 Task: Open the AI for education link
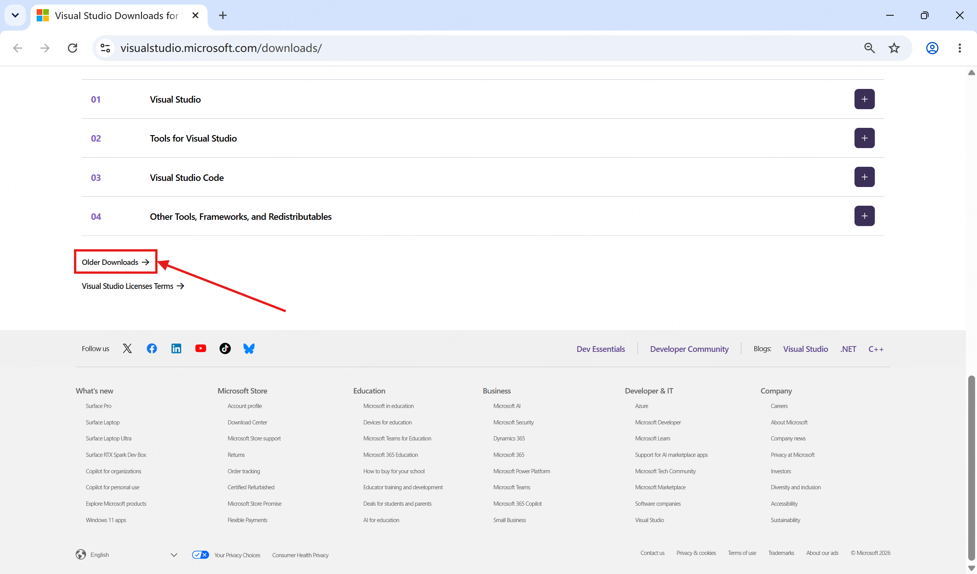(x=381, y=520)
